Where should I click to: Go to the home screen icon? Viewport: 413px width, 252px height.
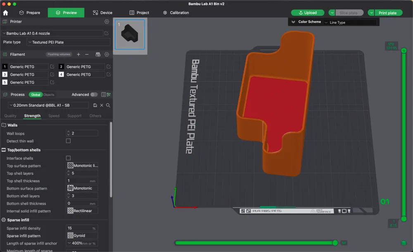(x=5, y=13)
